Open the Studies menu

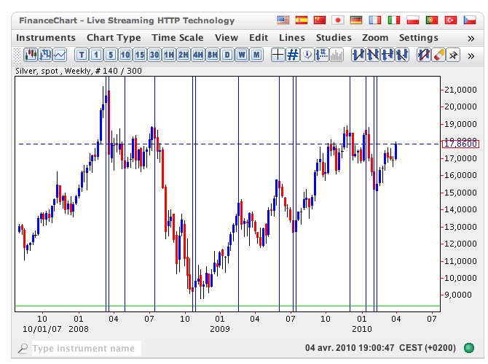[x=334, y=37]
